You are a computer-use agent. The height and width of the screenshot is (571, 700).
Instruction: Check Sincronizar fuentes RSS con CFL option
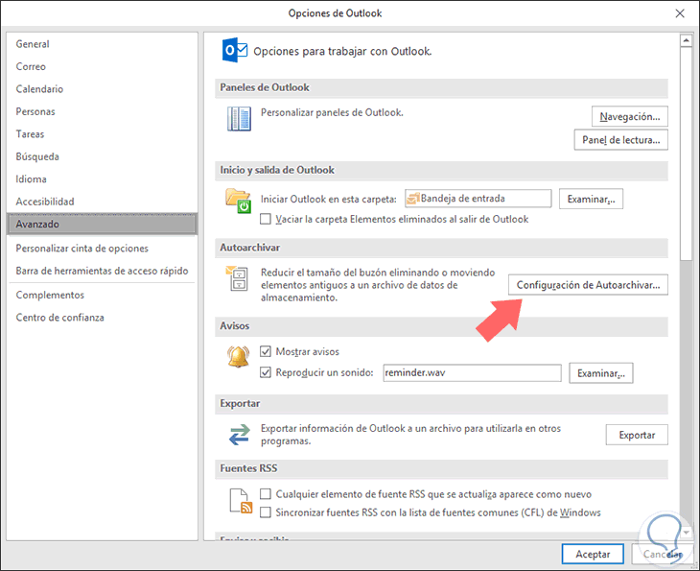click(x=266, y=512)
